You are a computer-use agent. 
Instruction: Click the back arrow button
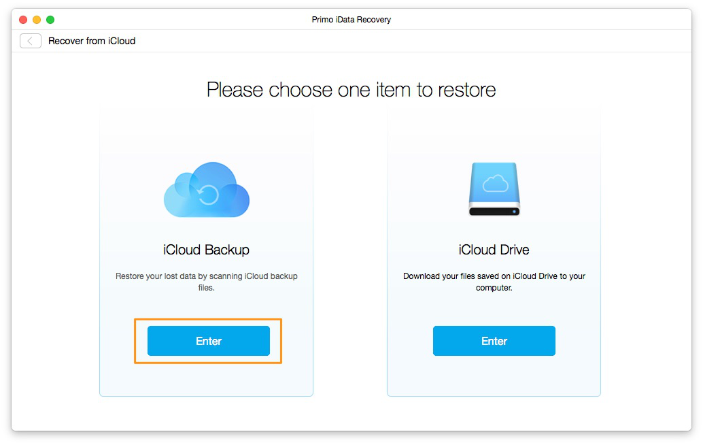31,41
